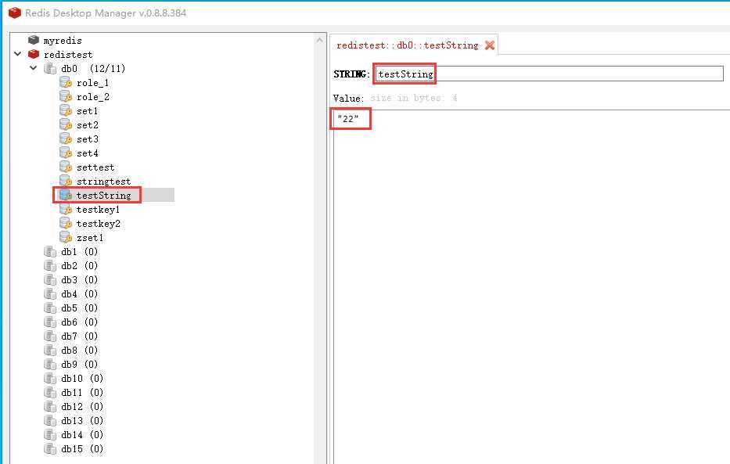Close the redistest::db0::testString tab
The width and height of the screenshot is (730, 464).
tap(489, 45)
